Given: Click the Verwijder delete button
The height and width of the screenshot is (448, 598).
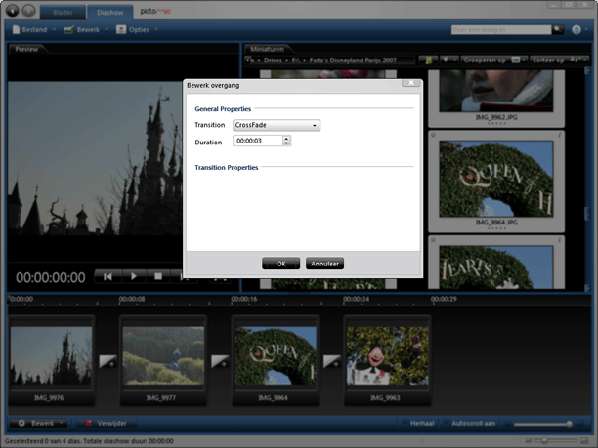Looking at the screenshot, I should (x=107, y=423).
